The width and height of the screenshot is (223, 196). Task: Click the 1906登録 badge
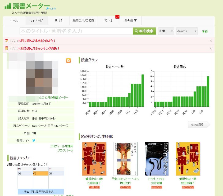tap(188, 187)
